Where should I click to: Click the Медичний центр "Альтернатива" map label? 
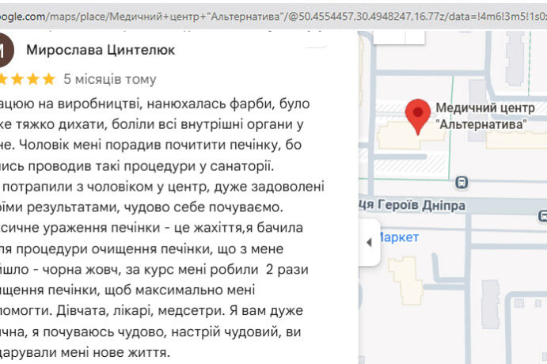point(484,116)
